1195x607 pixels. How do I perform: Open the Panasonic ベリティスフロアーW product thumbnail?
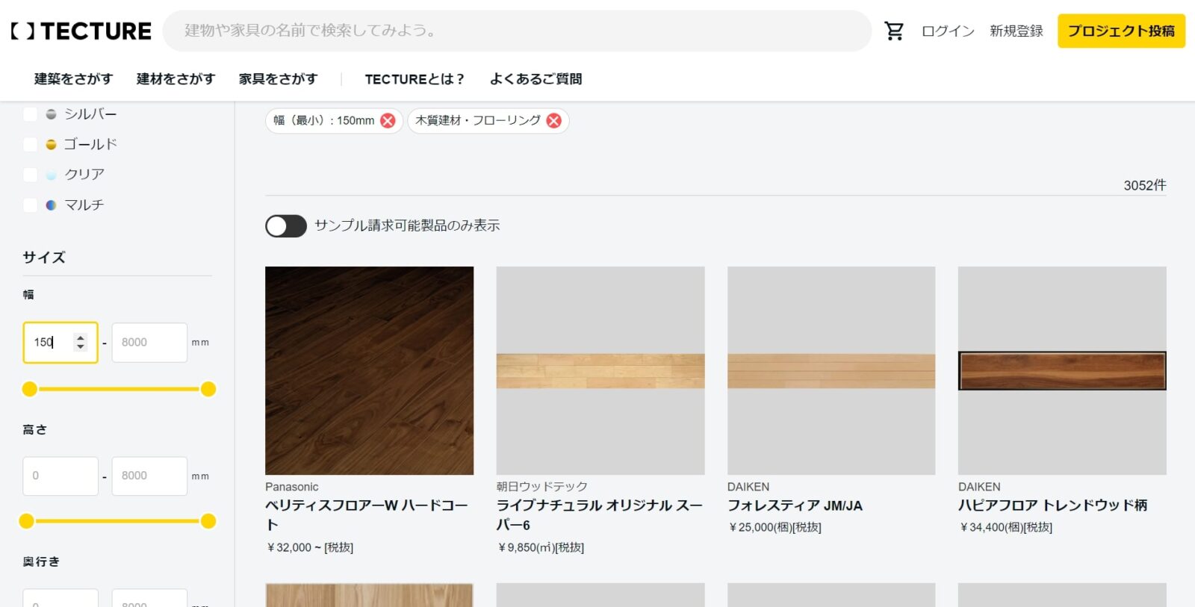(x=369, y=370)
